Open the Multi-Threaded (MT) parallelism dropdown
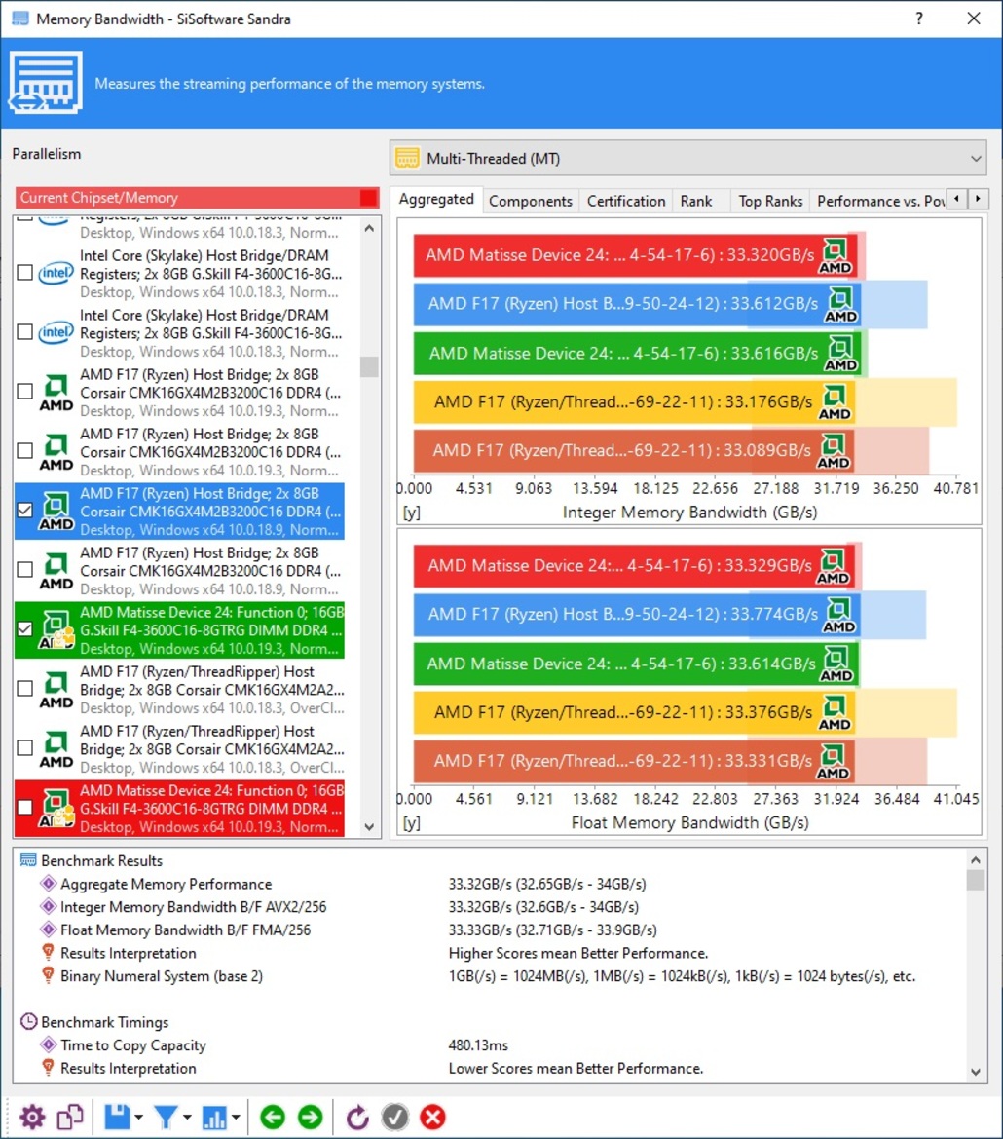This screenshot has width=1003, height=1139. 688,159
